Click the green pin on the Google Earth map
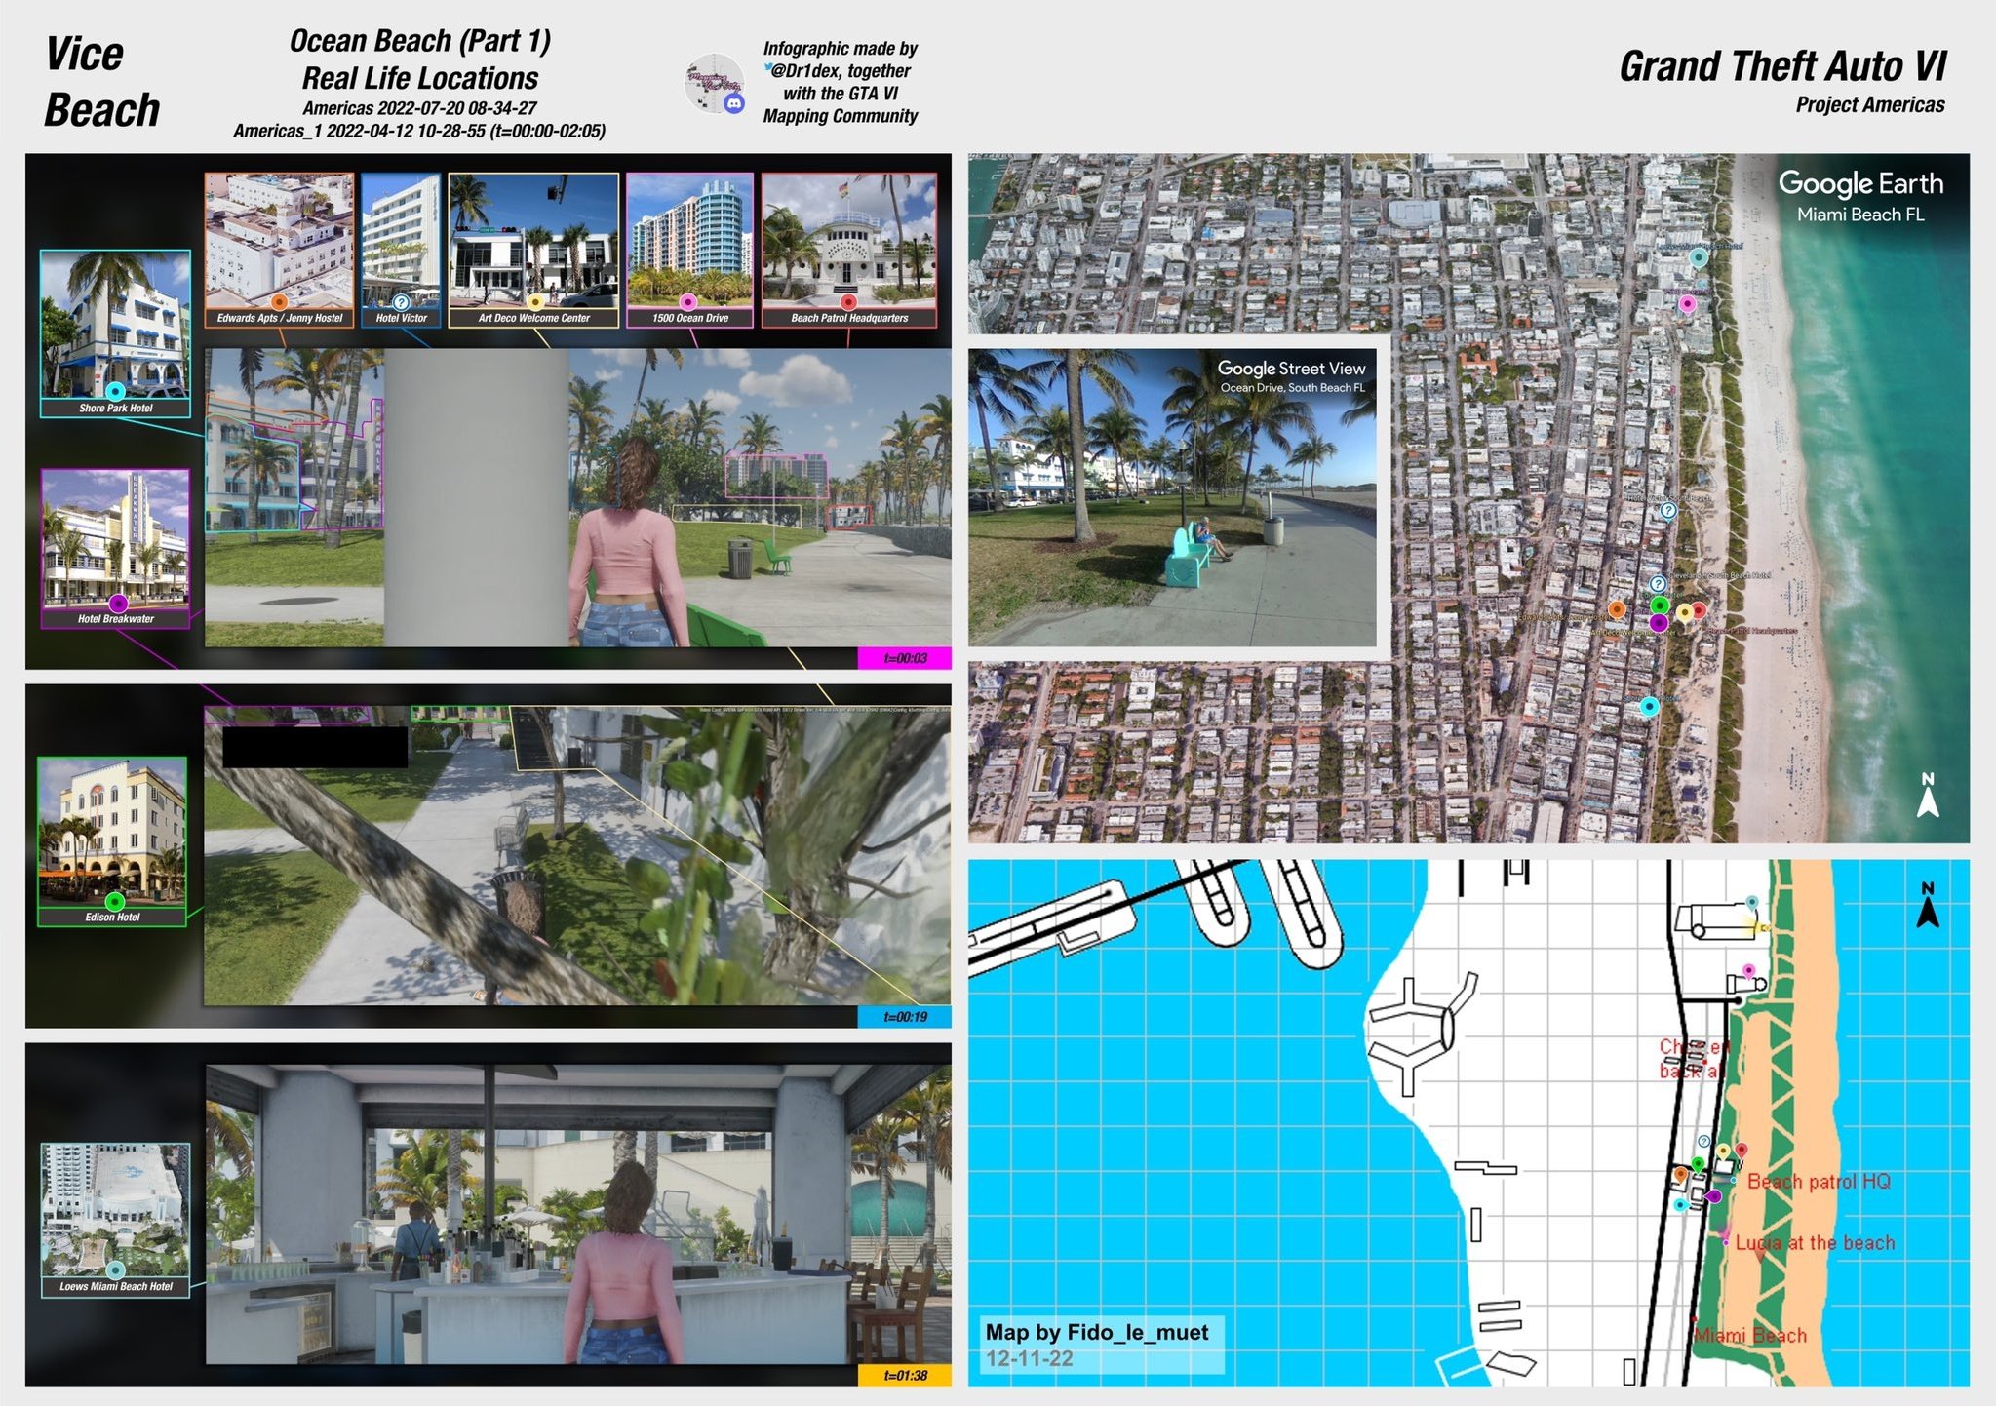The image size is (1996, 1406). (x=1660, y=605)
